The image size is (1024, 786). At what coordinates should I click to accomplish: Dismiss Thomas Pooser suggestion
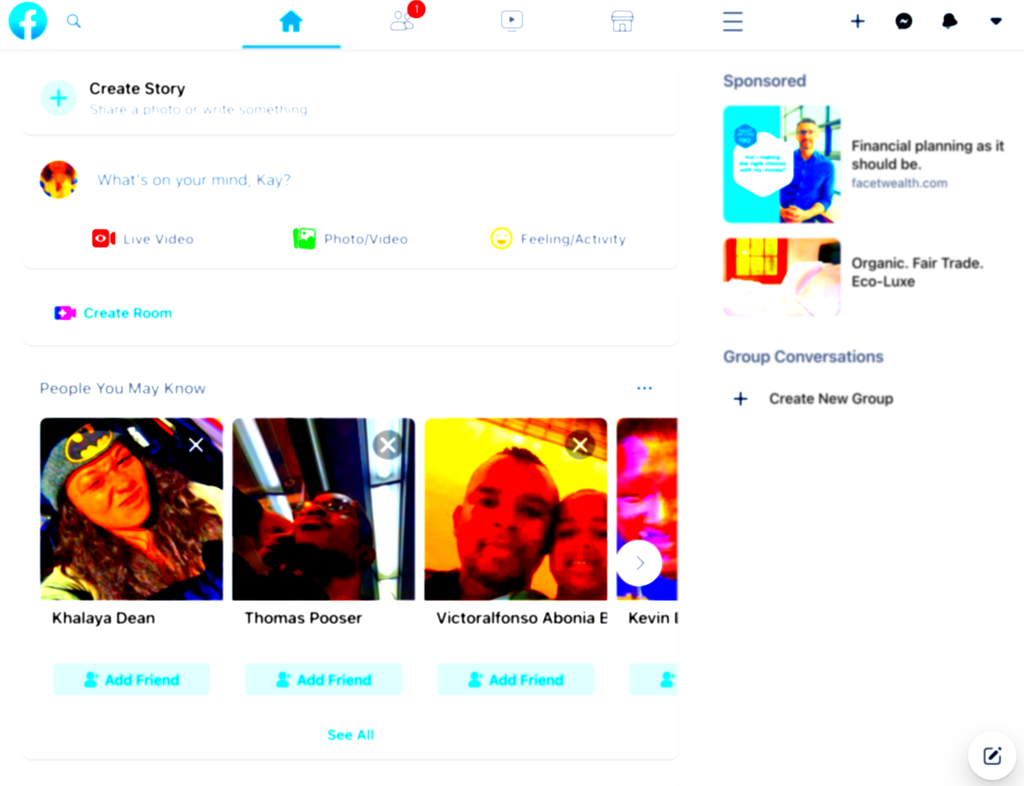(x=388, y=445)
